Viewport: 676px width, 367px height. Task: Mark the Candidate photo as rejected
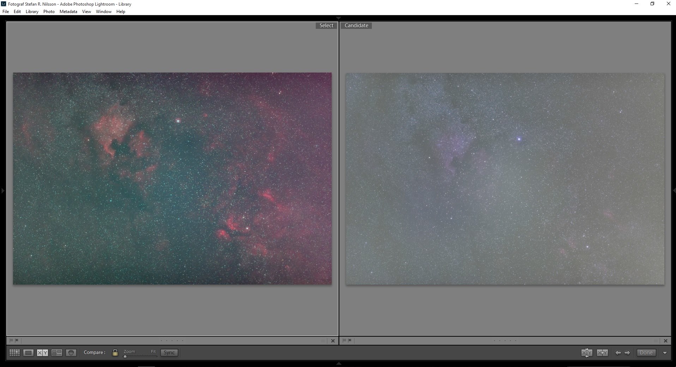click(x=350, y=340)
